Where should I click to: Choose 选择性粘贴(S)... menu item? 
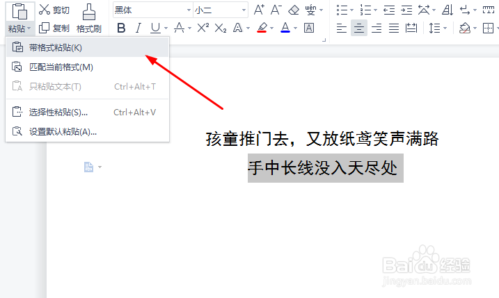87,112
